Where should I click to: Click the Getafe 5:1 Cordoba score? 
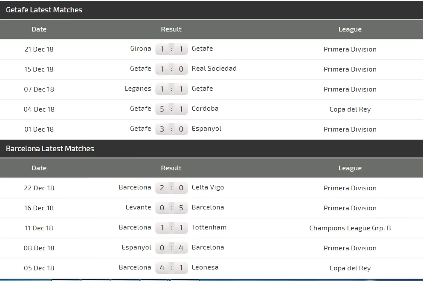[x=171, y=109]
